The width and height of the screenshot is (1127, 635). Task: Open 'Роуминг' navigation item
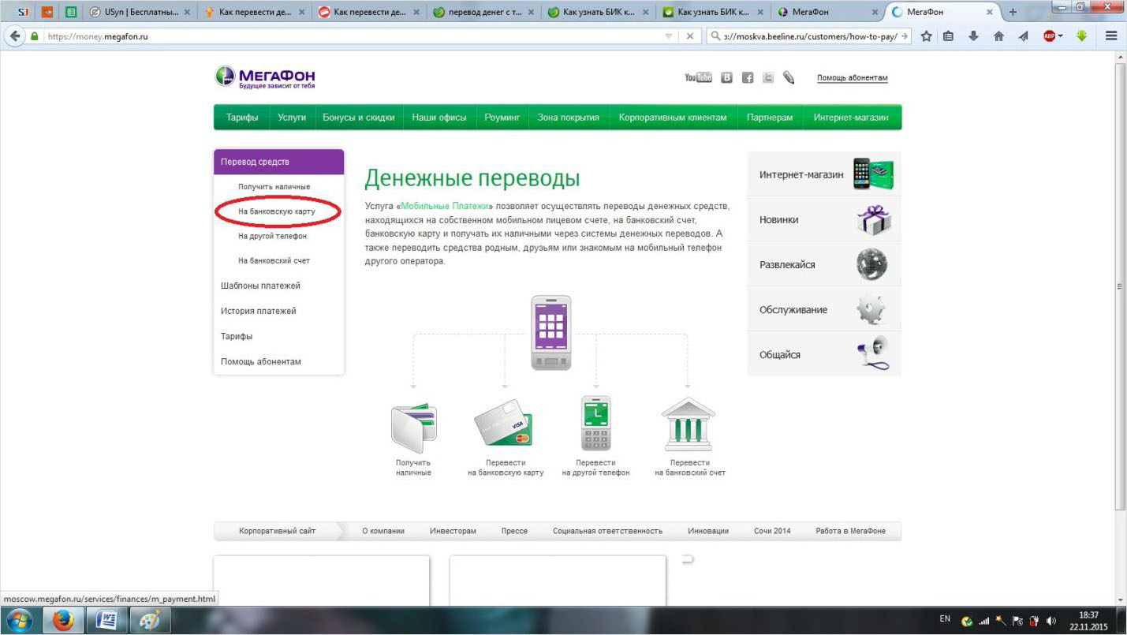[x=502, y=118]
